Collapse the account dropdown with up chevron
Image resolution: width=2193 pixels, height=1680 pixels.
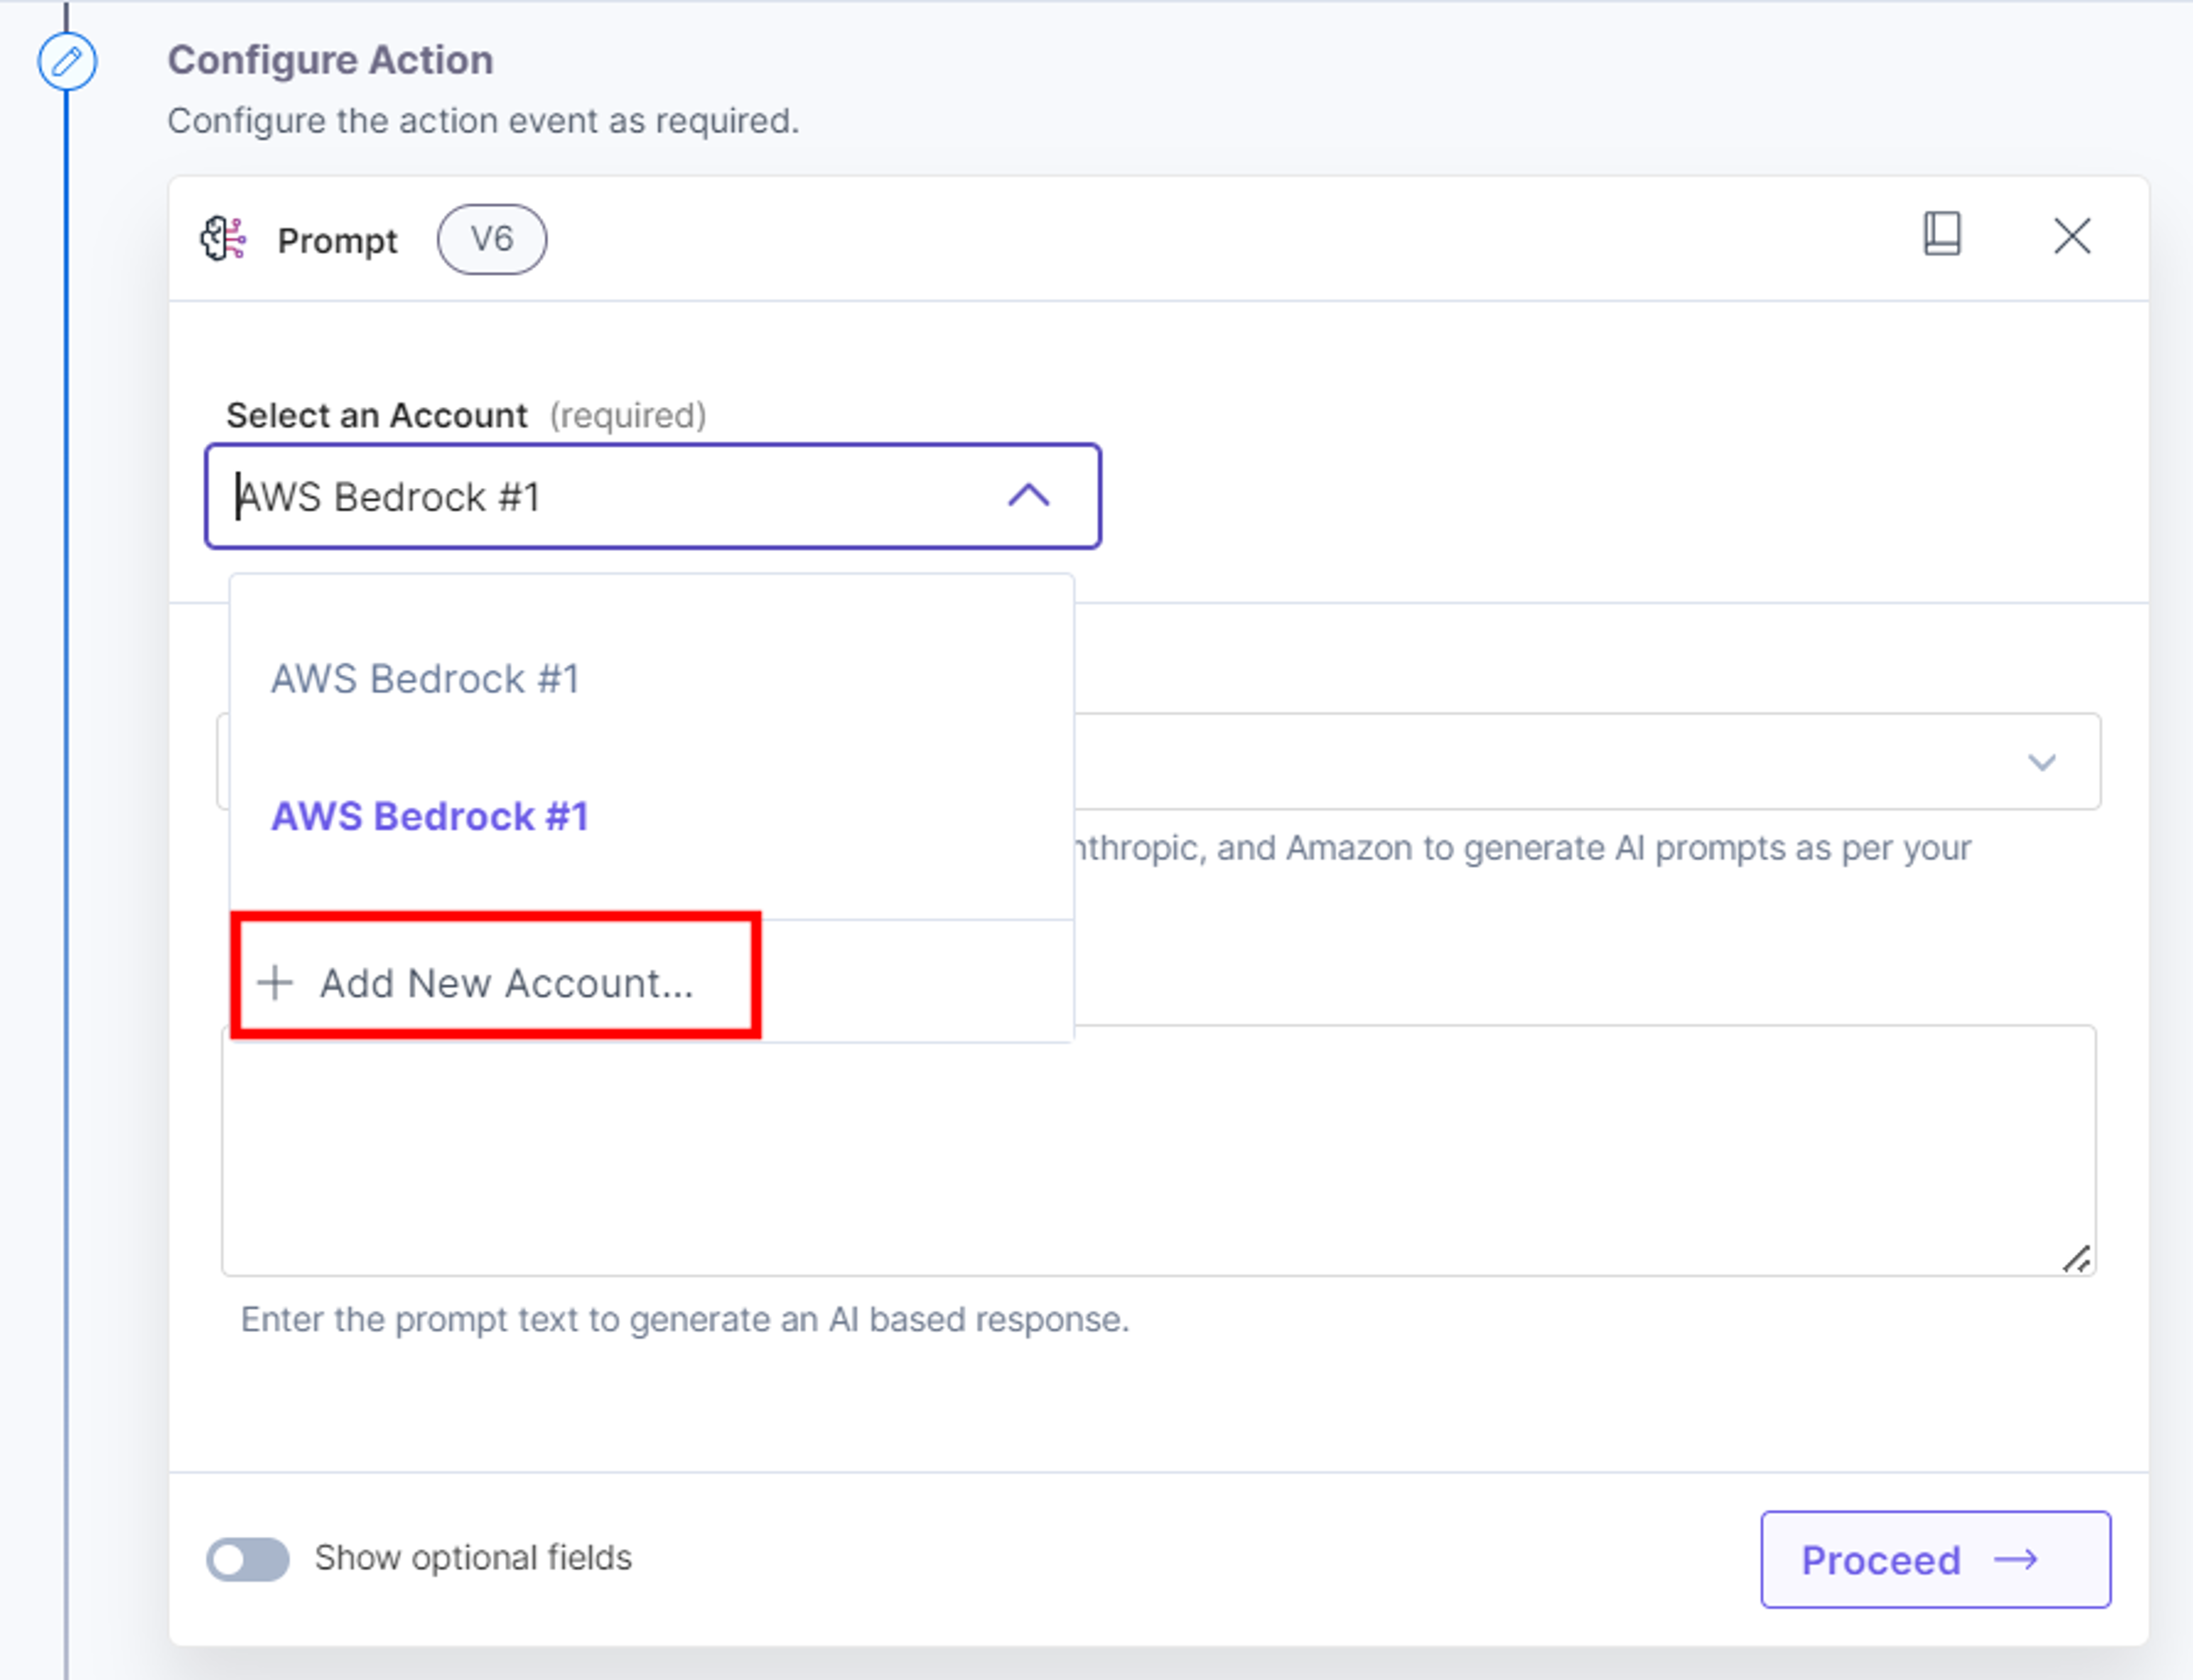pos(1029,496)
